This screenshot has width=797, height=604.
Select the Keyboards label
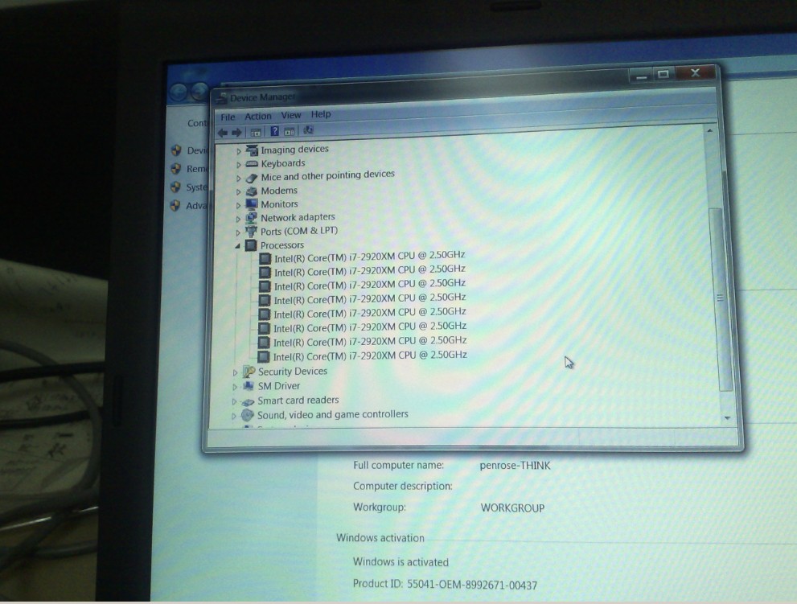[x=283, y=163]
